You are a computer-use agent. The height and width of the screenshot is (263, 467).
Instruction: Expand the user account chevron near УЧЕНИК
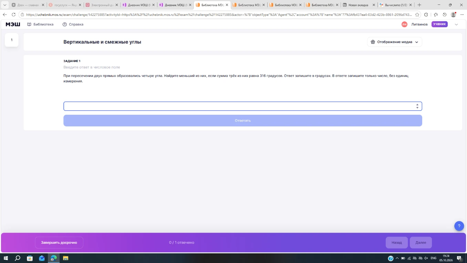click(456, 24)
